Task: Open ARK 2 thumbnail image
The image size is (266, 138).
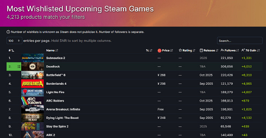Action: (32, 135)
